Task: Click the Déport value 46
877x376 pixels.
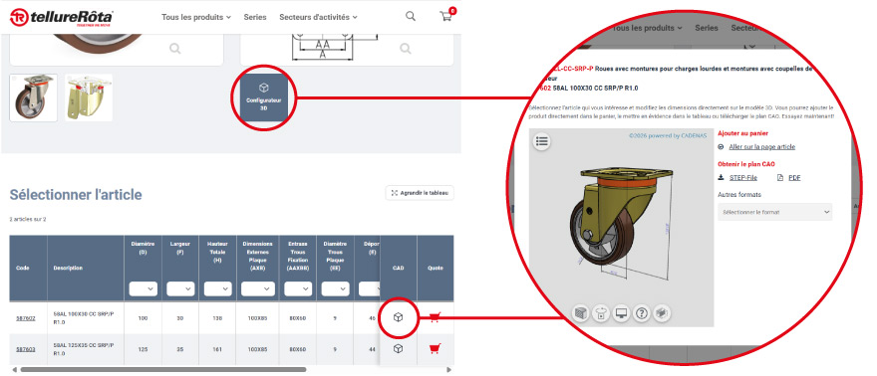Action: [x=373, y=318]
